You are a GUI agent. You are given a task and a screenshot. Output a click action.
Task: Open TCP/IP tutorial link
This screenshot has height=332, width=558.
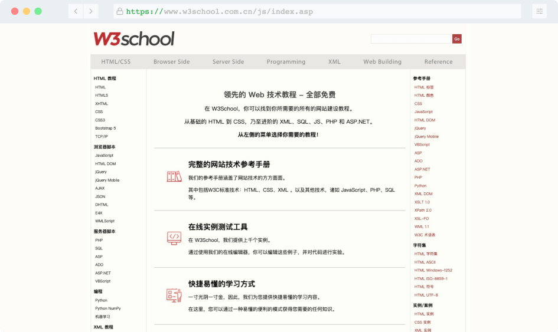point(102,136)
